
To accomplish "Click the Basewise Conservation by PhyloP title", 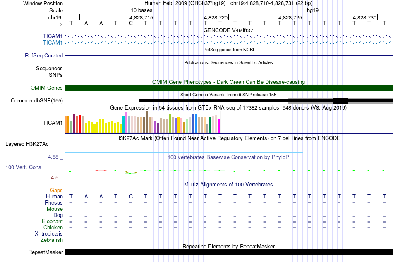I will pyautogui.click(x=228, y=157).
